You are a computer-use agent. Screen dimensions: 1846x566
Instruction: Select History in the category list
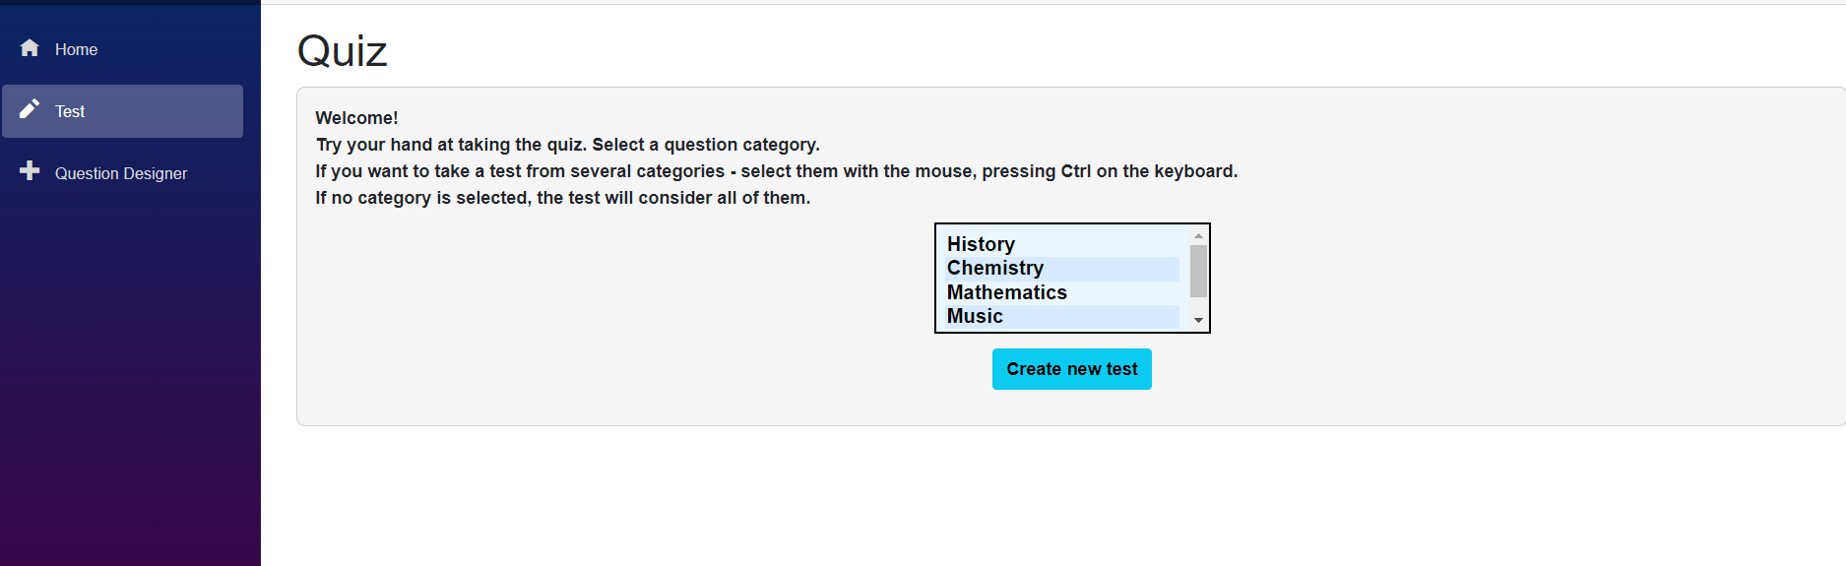(x=981, y=244)
